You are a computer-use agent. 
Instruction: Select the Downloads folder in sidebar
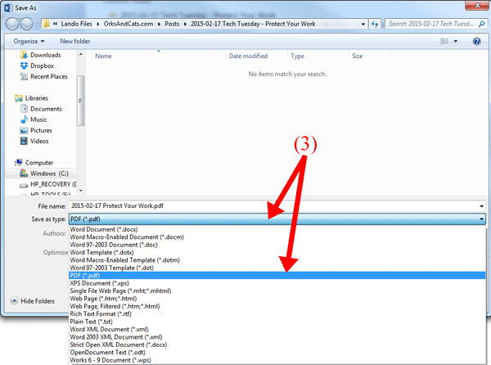41,55
